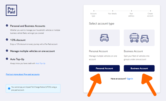Follow the Auto Top-Up link
This screenshot has height=101, width=166.
point(40,63)
